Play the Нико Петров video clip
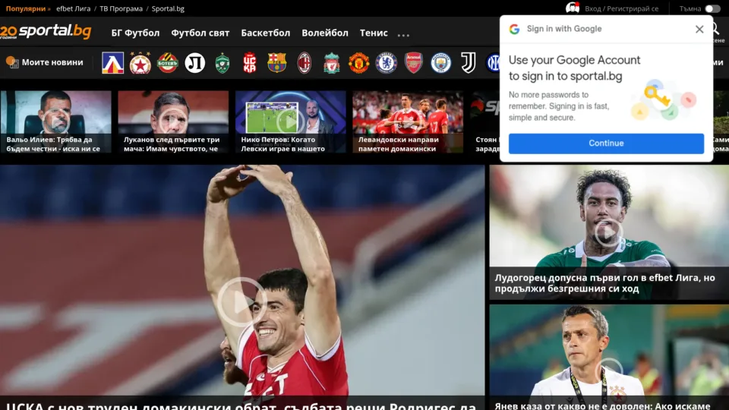The image size is (729, 410). [290, 121]
